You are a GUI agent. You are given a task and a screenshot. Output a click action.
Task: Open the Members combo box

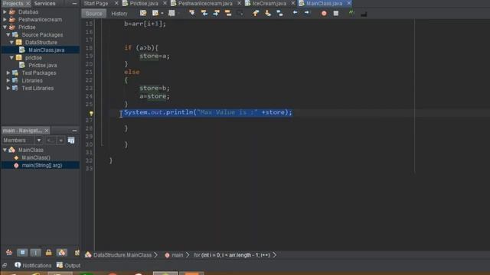[x=22, y=141]
